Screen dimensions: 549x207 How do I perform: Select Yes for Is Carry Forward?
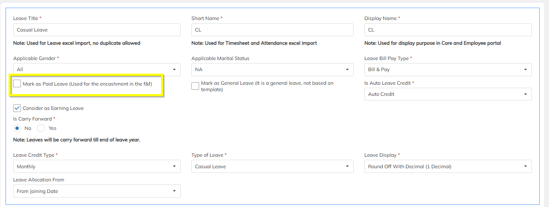(x=41, y=128)
